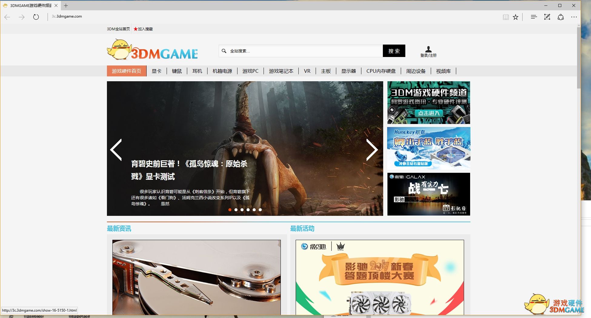The height and width of the screenshot is (318, 591).
Task: Select the 游戏硬件首页 tab
Action: (127, 71)
